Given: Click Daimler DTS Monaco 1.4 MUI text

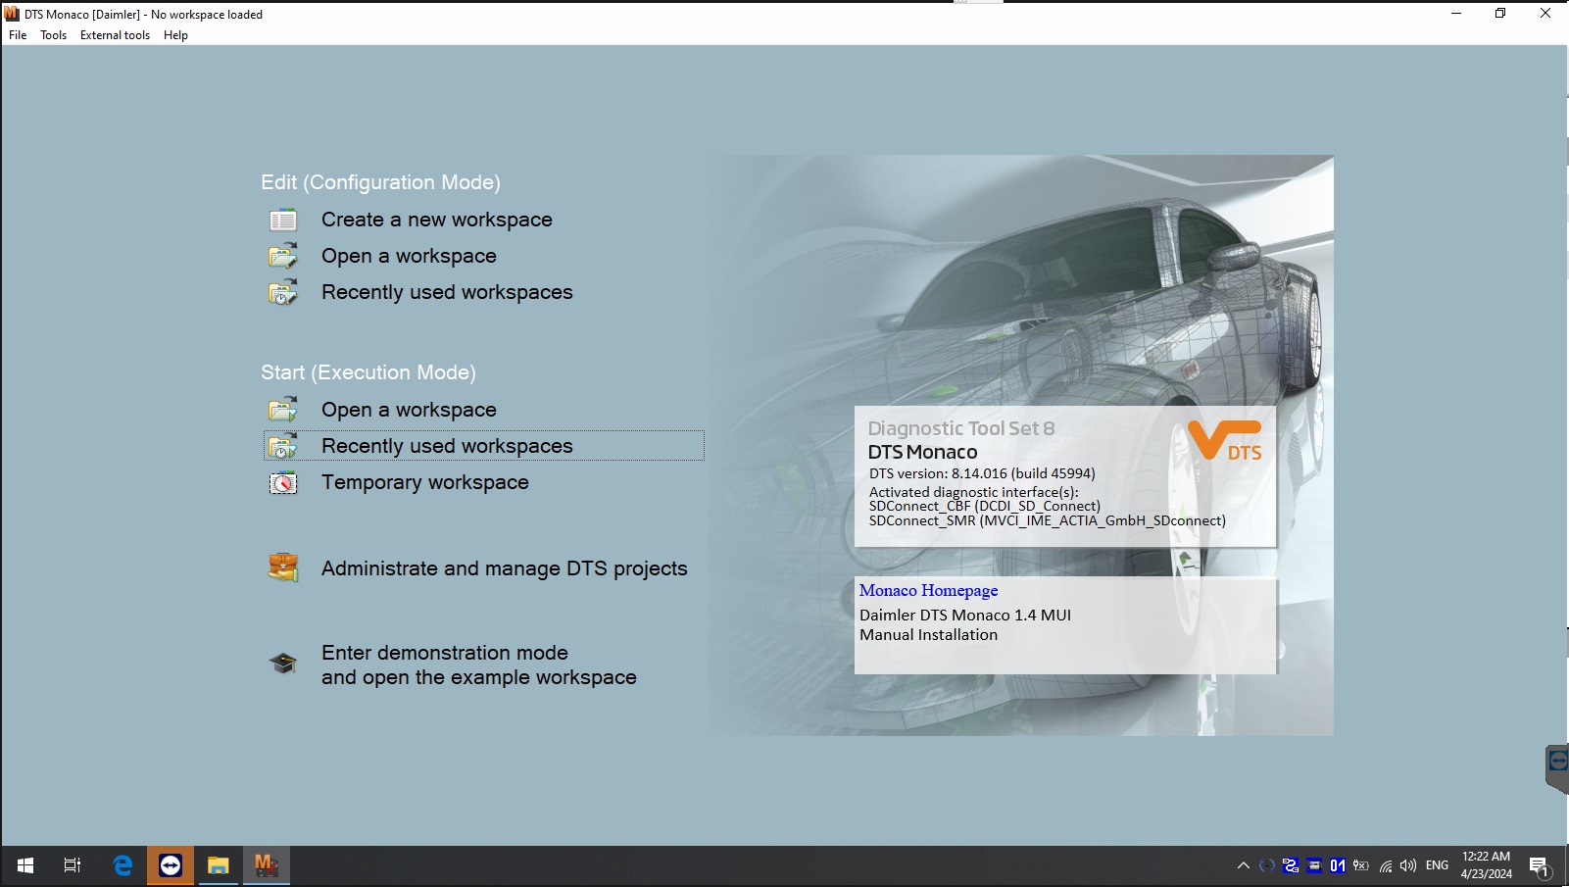Looking at the screenshot, I should point(965,616).
